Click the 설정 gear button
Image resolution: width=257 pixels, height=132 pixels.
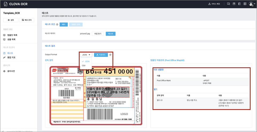11,20
